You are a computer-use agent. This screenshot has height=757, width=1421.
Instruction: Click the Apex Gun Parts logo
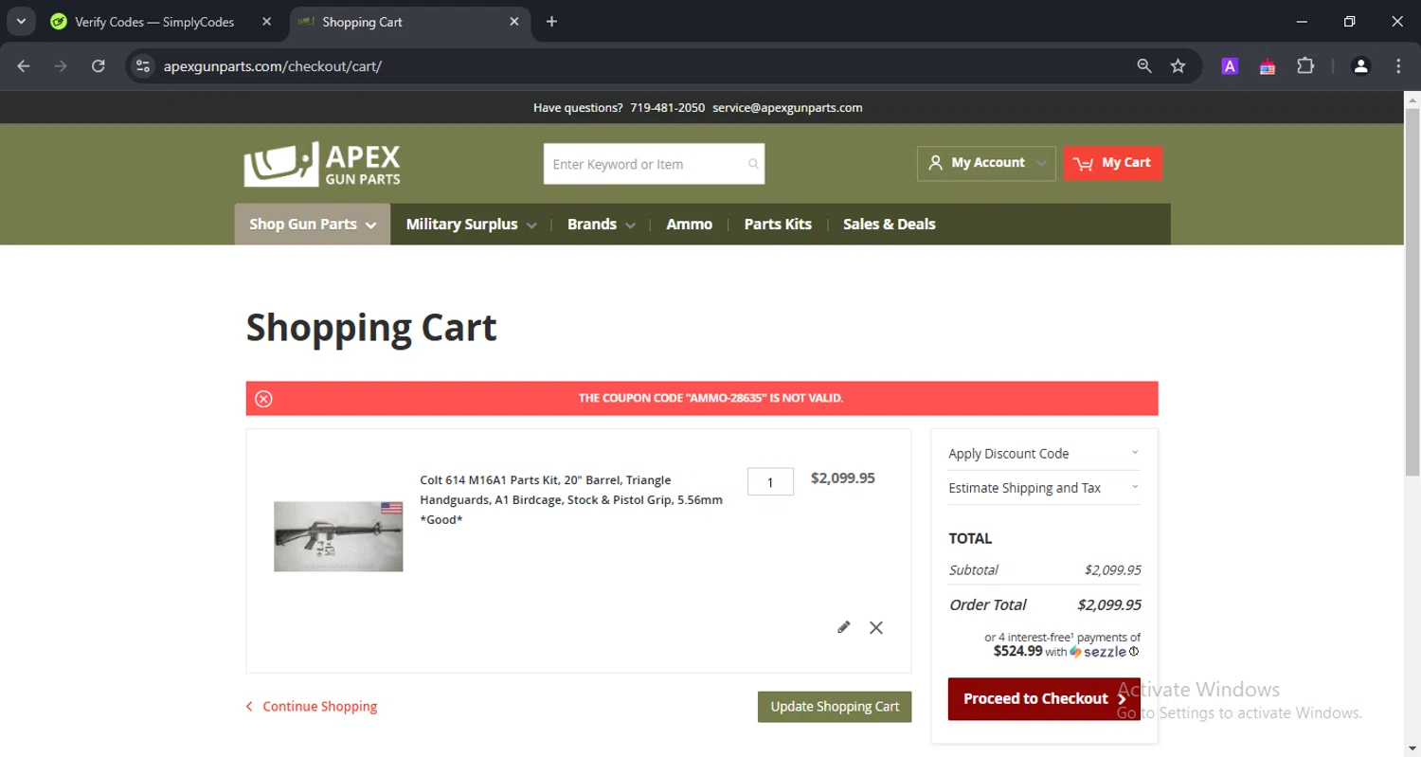322,164
